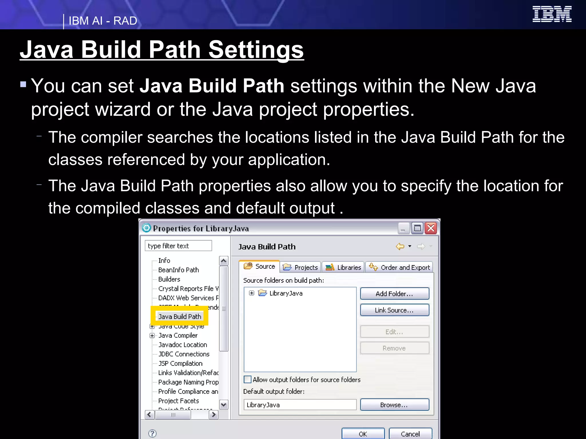Select Profile Compliance entry
Viewport: 586px width, 439px height.
point(188,392)
